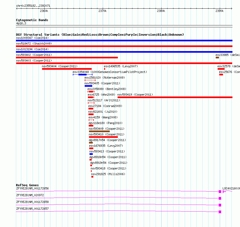Click variant esv32578 near 2390k
The width and height of the screenshot is (240, 227).
click(x=221, y=69)
